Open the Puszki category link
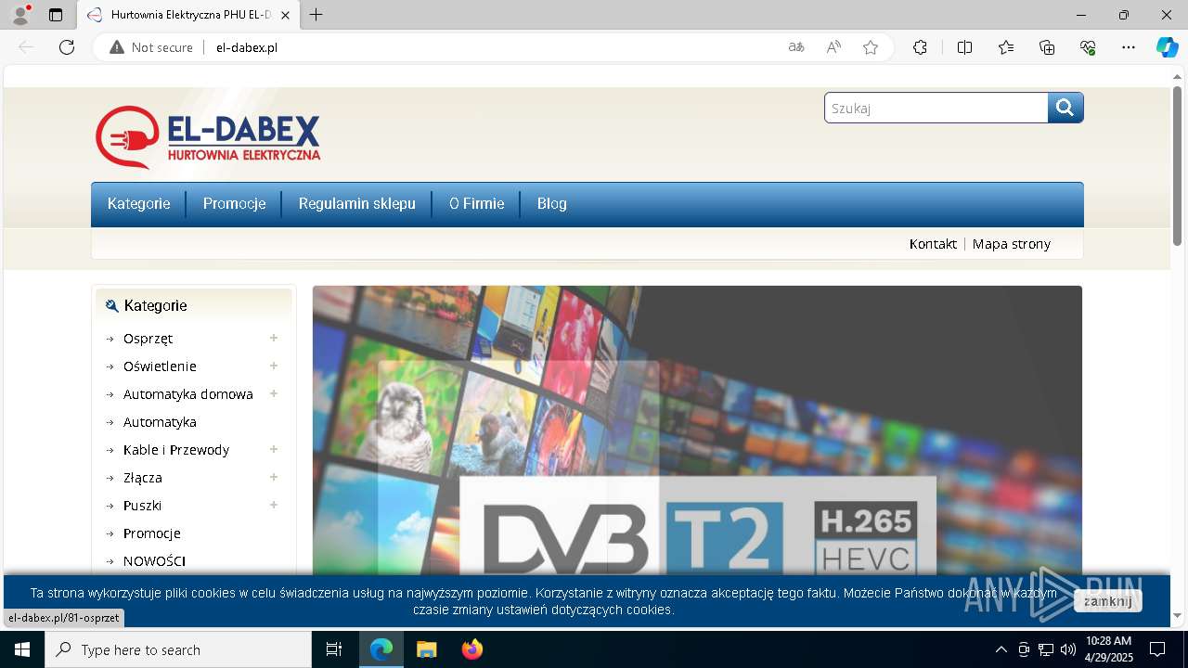 [x=143, y=506]
